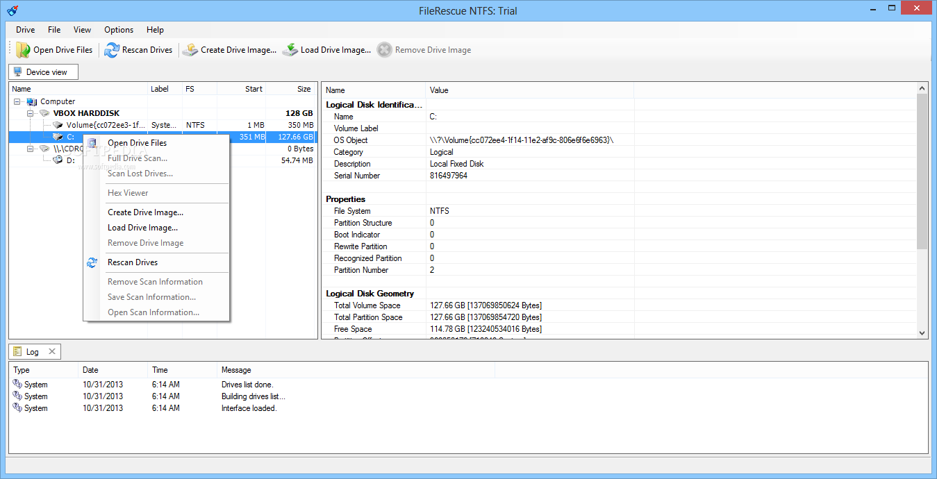The image size is (937, 479).
Task: Sort drives by the Size column header
Action: pos(291,89)
